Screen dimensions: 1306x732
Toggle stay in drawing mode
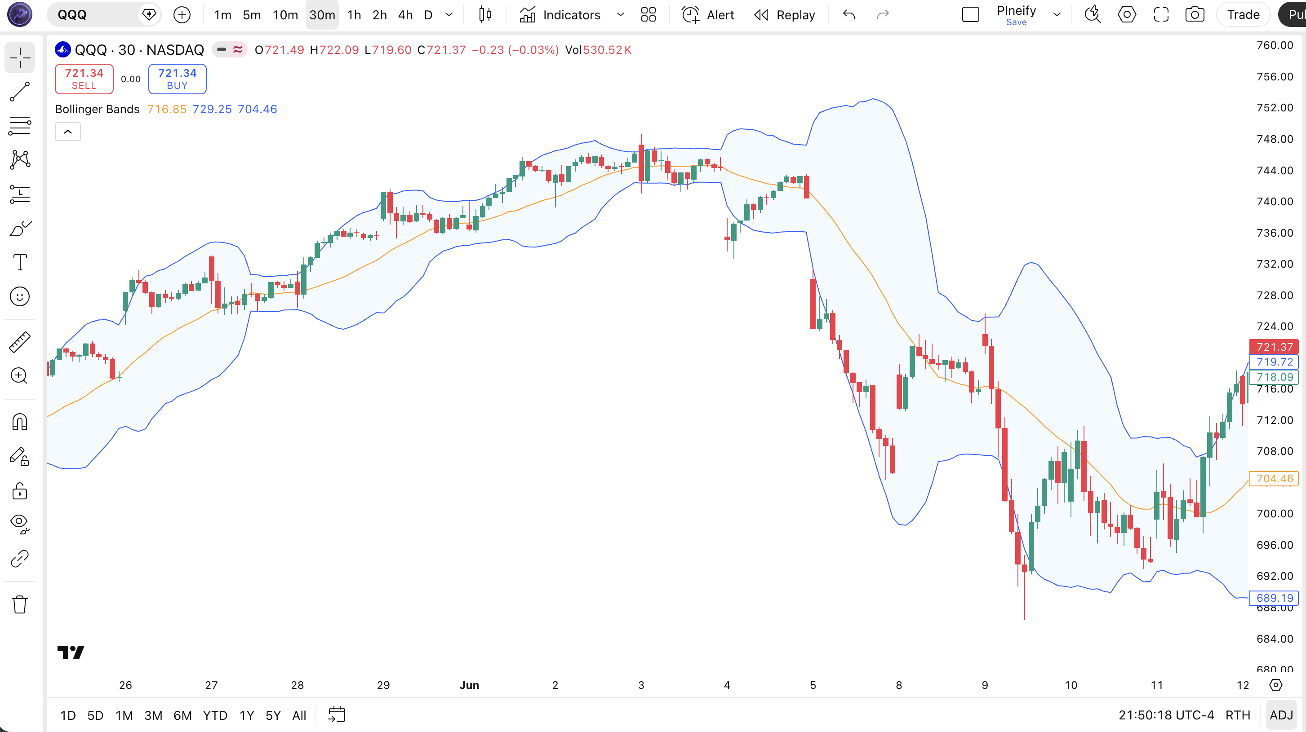coord(20,456)
